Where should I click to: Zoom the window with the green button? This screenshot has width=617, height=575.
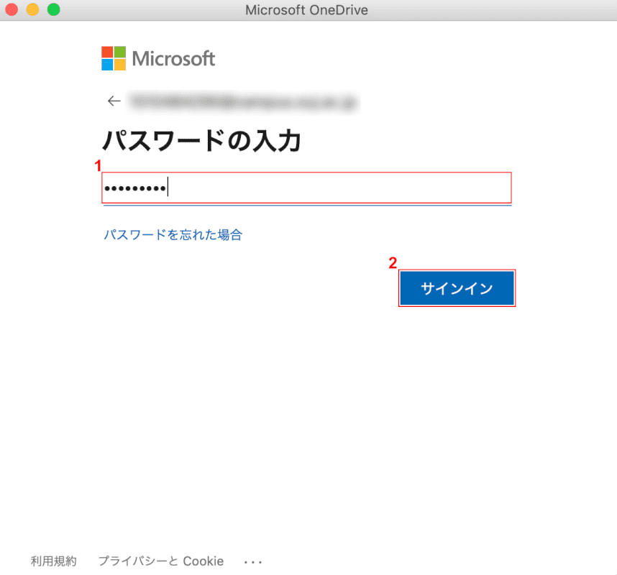click(53, 9)
